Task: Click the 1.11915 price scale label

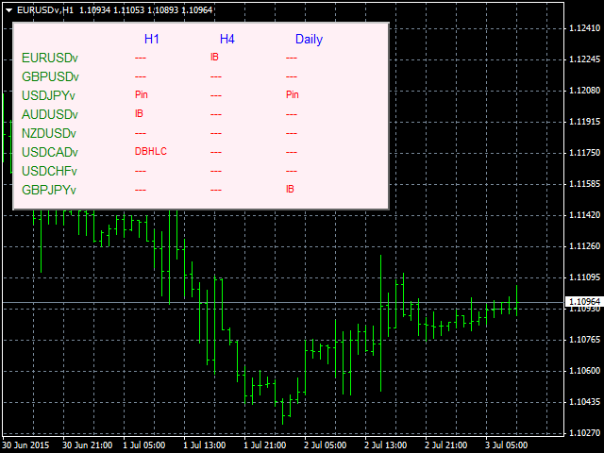Action: (x=585, y=122)
